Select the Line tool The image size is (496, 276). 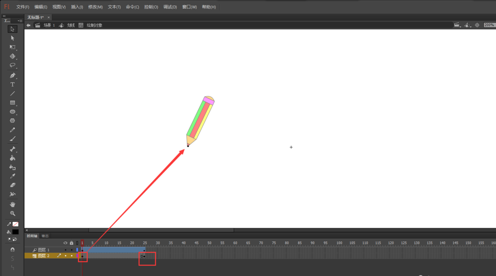coord(12,94)
